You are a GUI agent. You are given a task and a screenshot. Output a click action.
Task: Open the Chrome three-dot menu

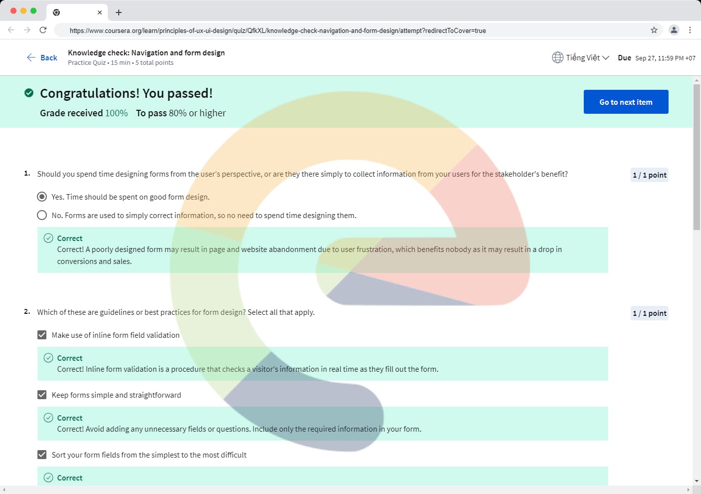690,30
